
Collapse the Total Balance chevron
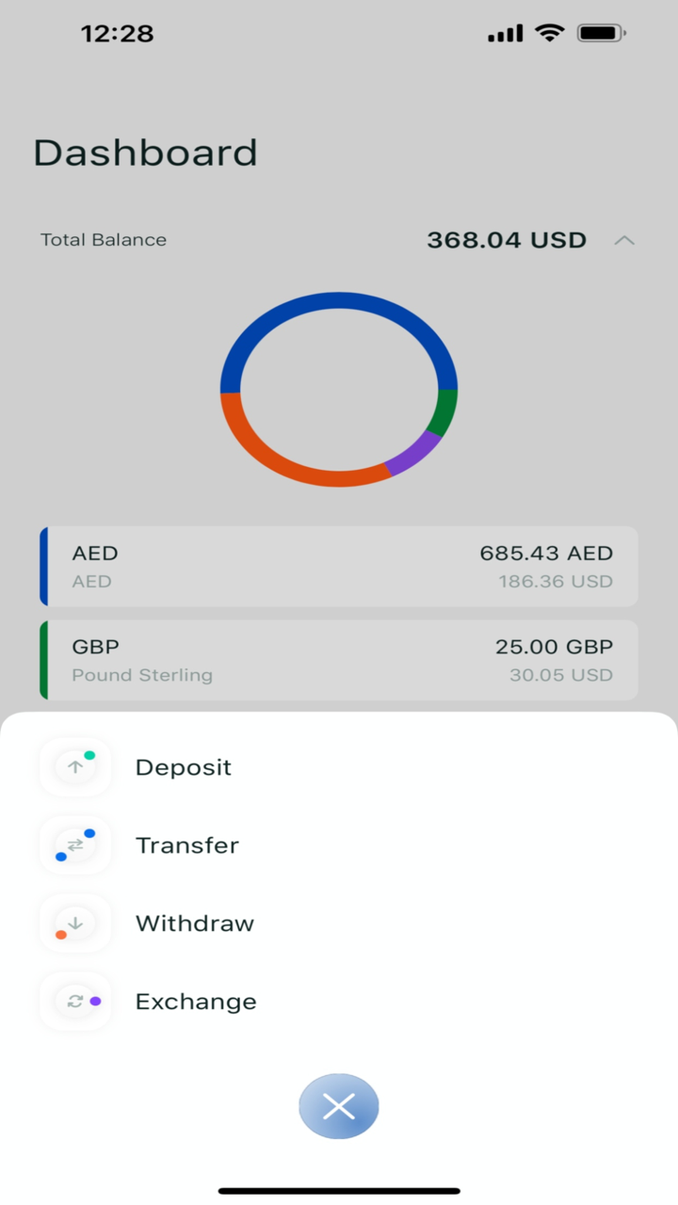coord(624,240)
